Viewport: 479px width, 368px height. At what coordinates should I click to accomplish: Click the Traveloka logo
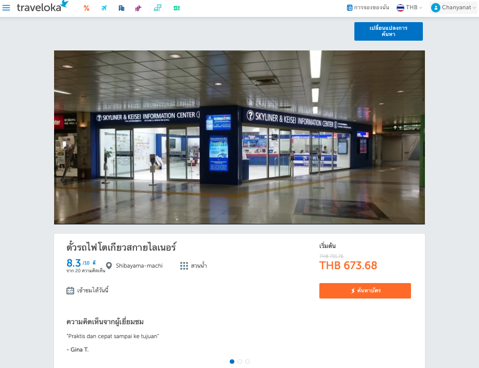pyautogui.click(x=42, y=6)
